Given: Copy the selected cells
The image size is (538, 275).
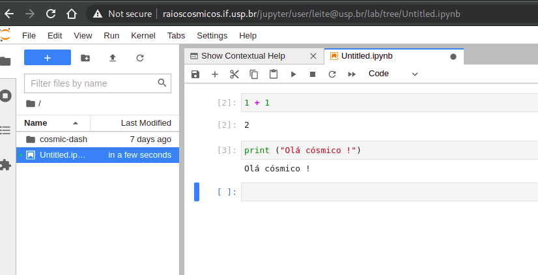Looking at the screenshot, I should 254,74.
